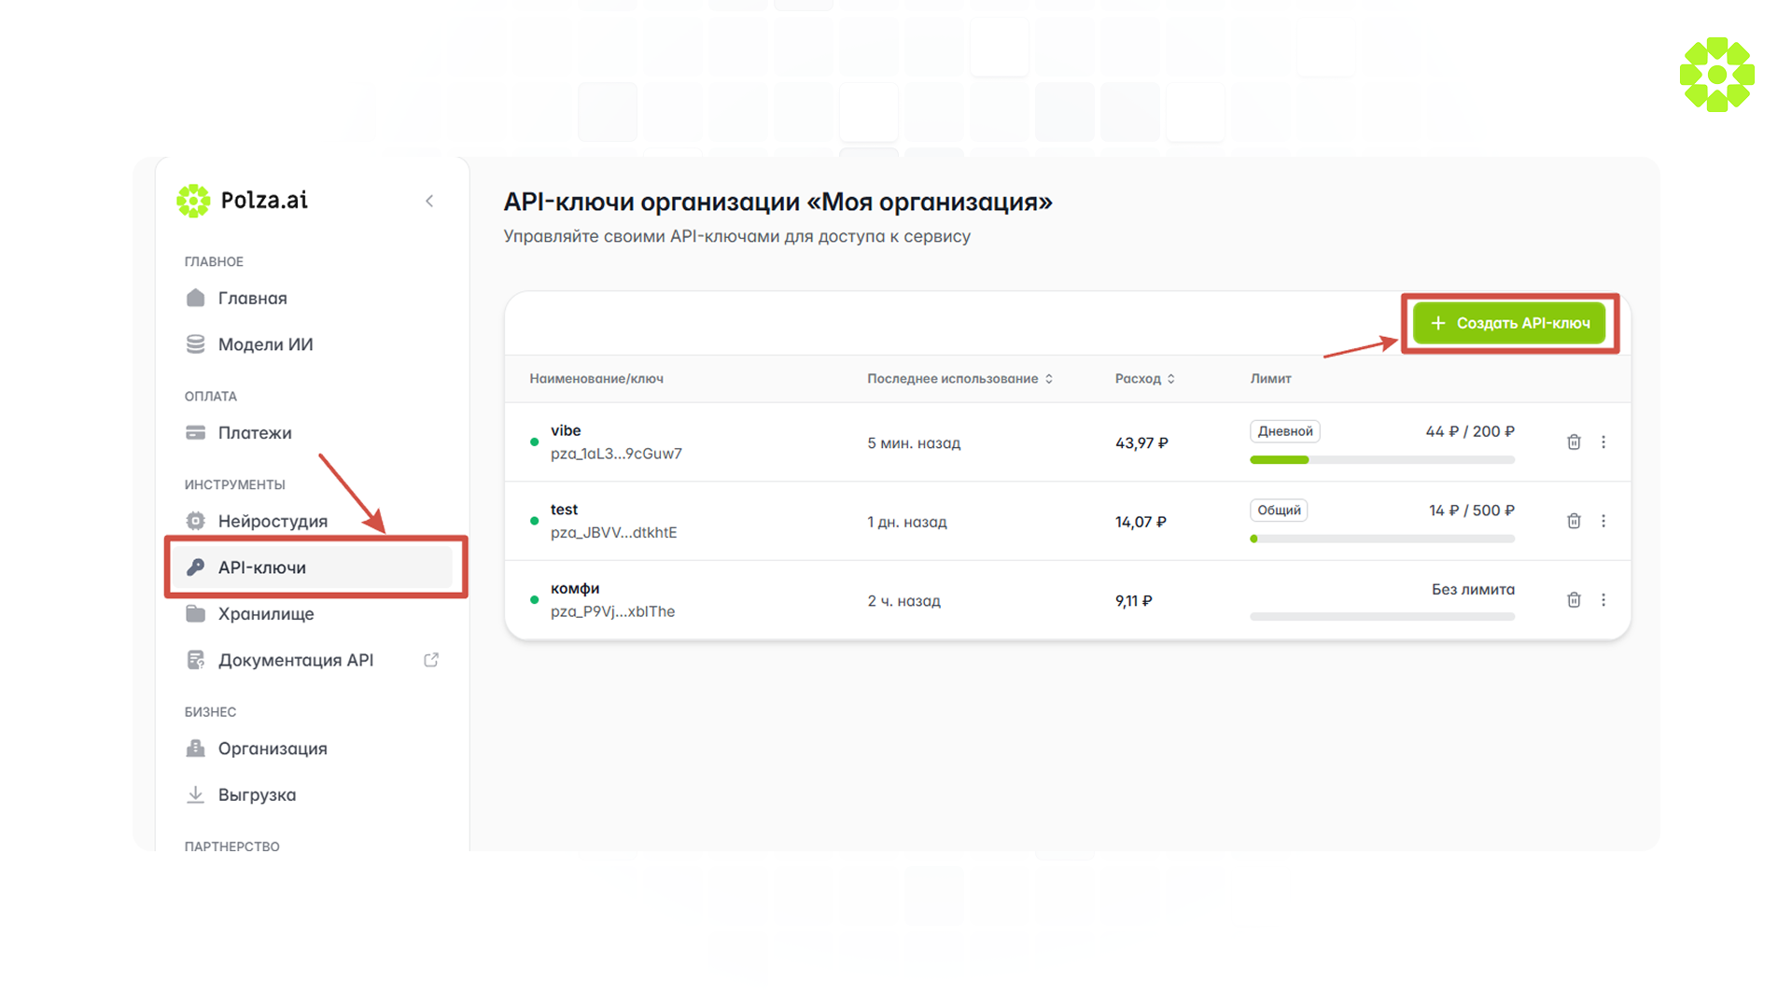
Task: Click trash icon for test key
Action: pos(1574,521)
